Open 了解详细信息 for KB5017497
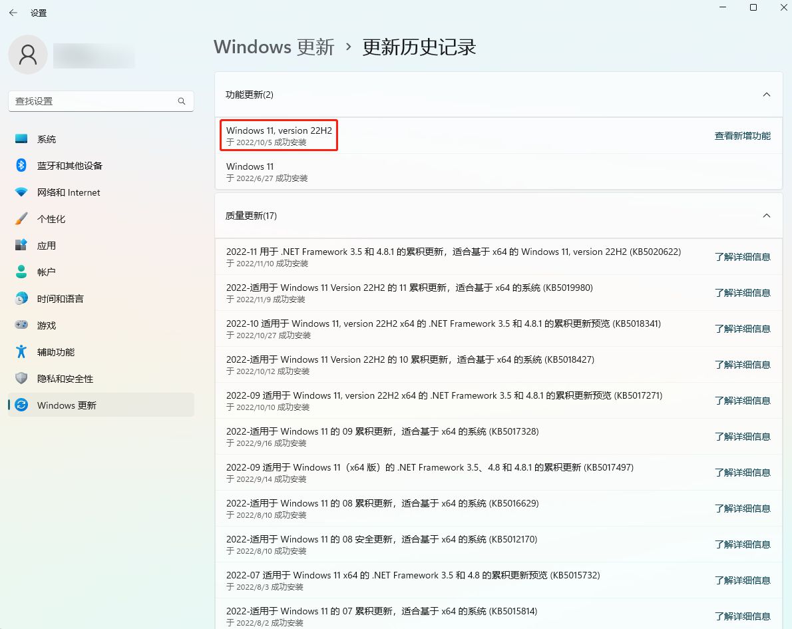The height and width of the screenshot is (629, 792). 743,473
